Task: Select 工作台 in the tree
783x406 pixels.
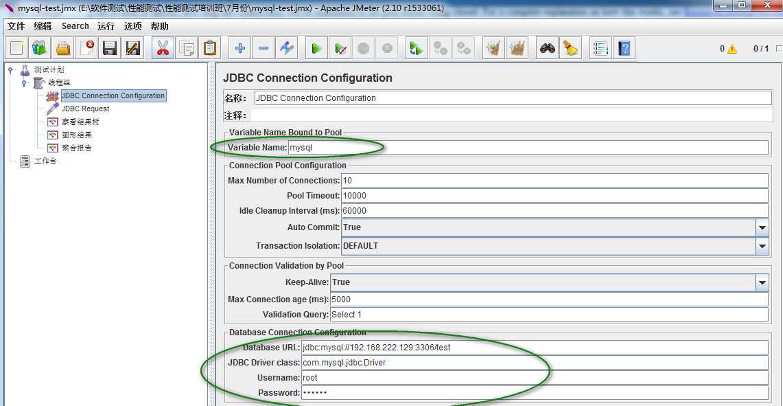Action: click(x=45, y=161)
